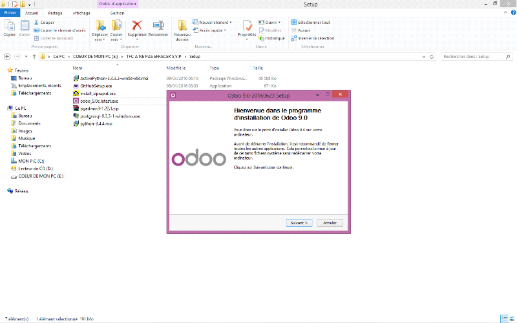Click TFC A NE PAS EFFACER breadcrumb
517x323 pixels.
click(x=154, y=57)
